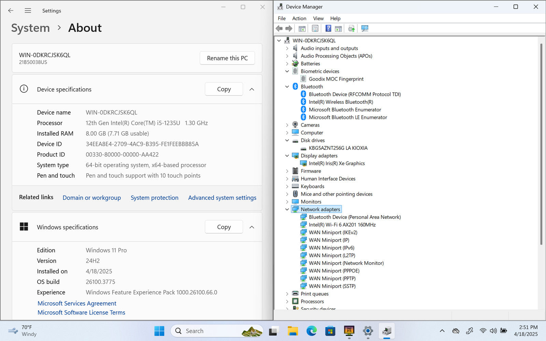Collapse Device specifications section chevron
This screenshot has height=341, width=546.
tap(252, 89)
